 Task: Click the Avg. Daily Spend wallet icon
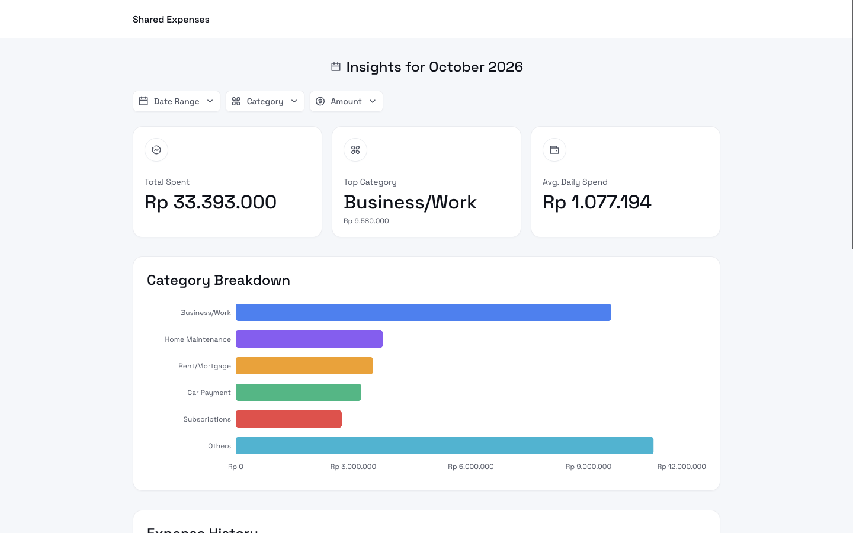[554, 150]
